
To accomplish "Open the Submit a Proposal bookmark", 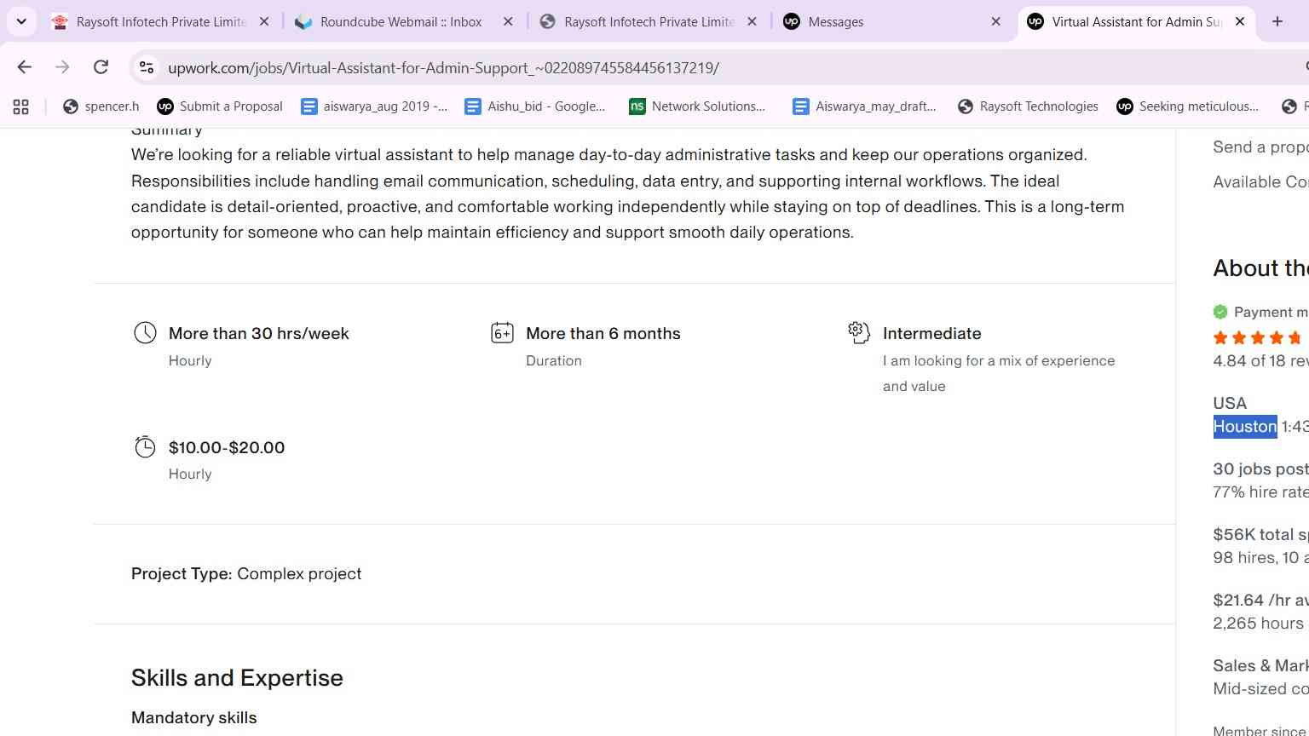I will pyautogui.click(x=220, y=106).
